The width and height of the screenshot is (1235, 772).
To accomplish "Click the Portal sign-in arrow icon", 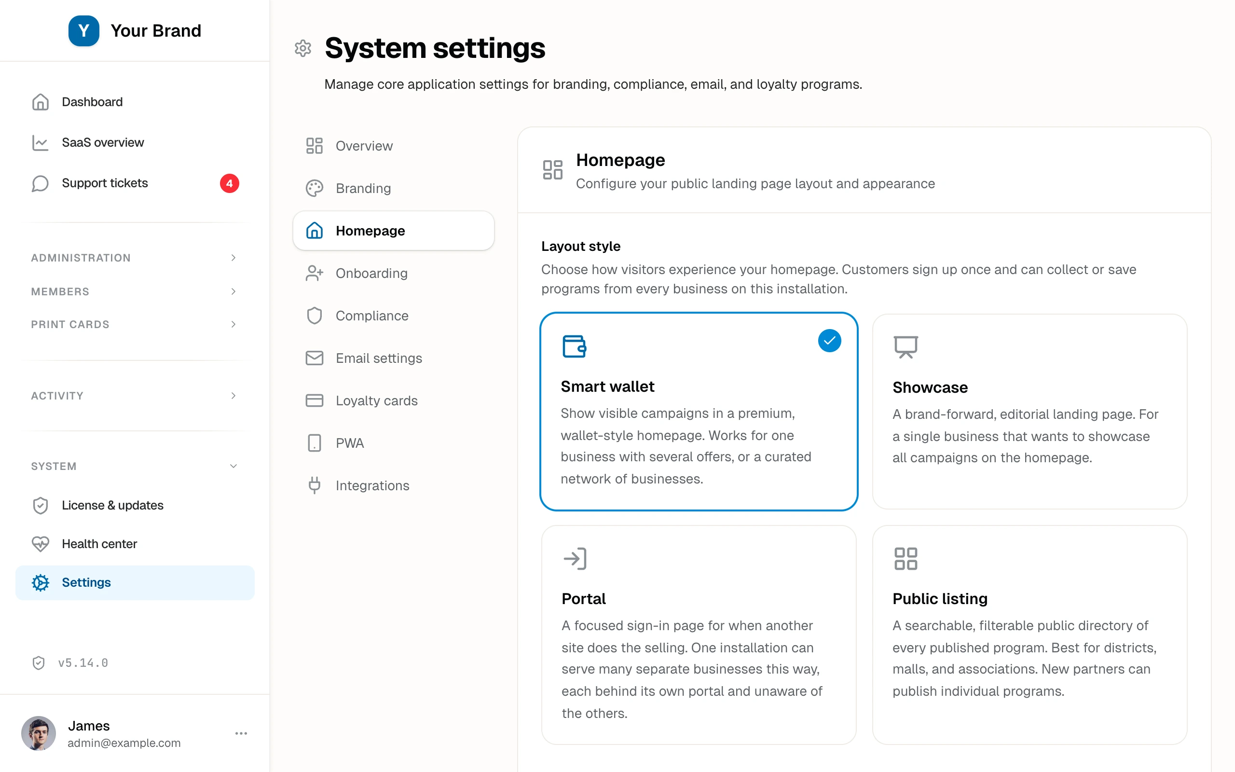I will tap(575, 559).
